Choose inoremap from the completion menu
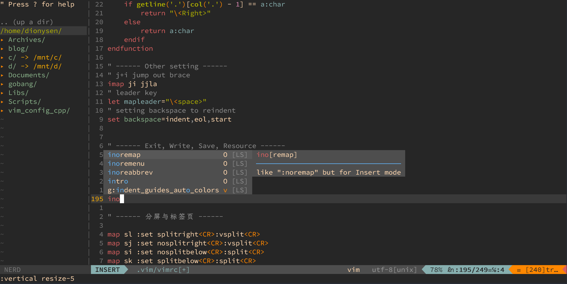 (x=177, y=155)
